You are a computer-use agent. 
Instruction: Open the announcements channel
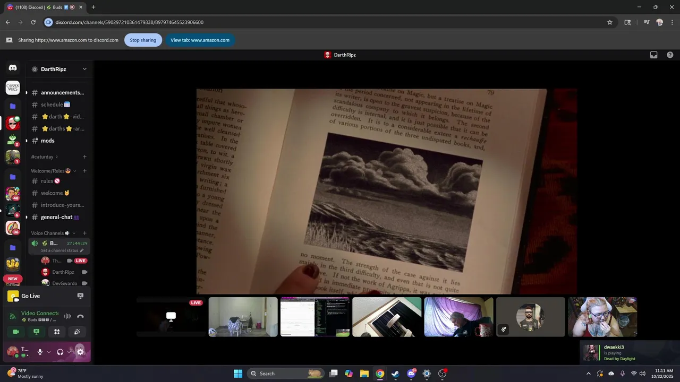pos(57,92)
